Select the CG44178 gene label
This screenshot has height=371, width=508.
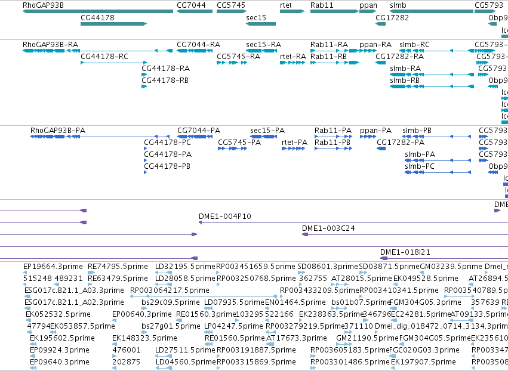coord(97,17)
